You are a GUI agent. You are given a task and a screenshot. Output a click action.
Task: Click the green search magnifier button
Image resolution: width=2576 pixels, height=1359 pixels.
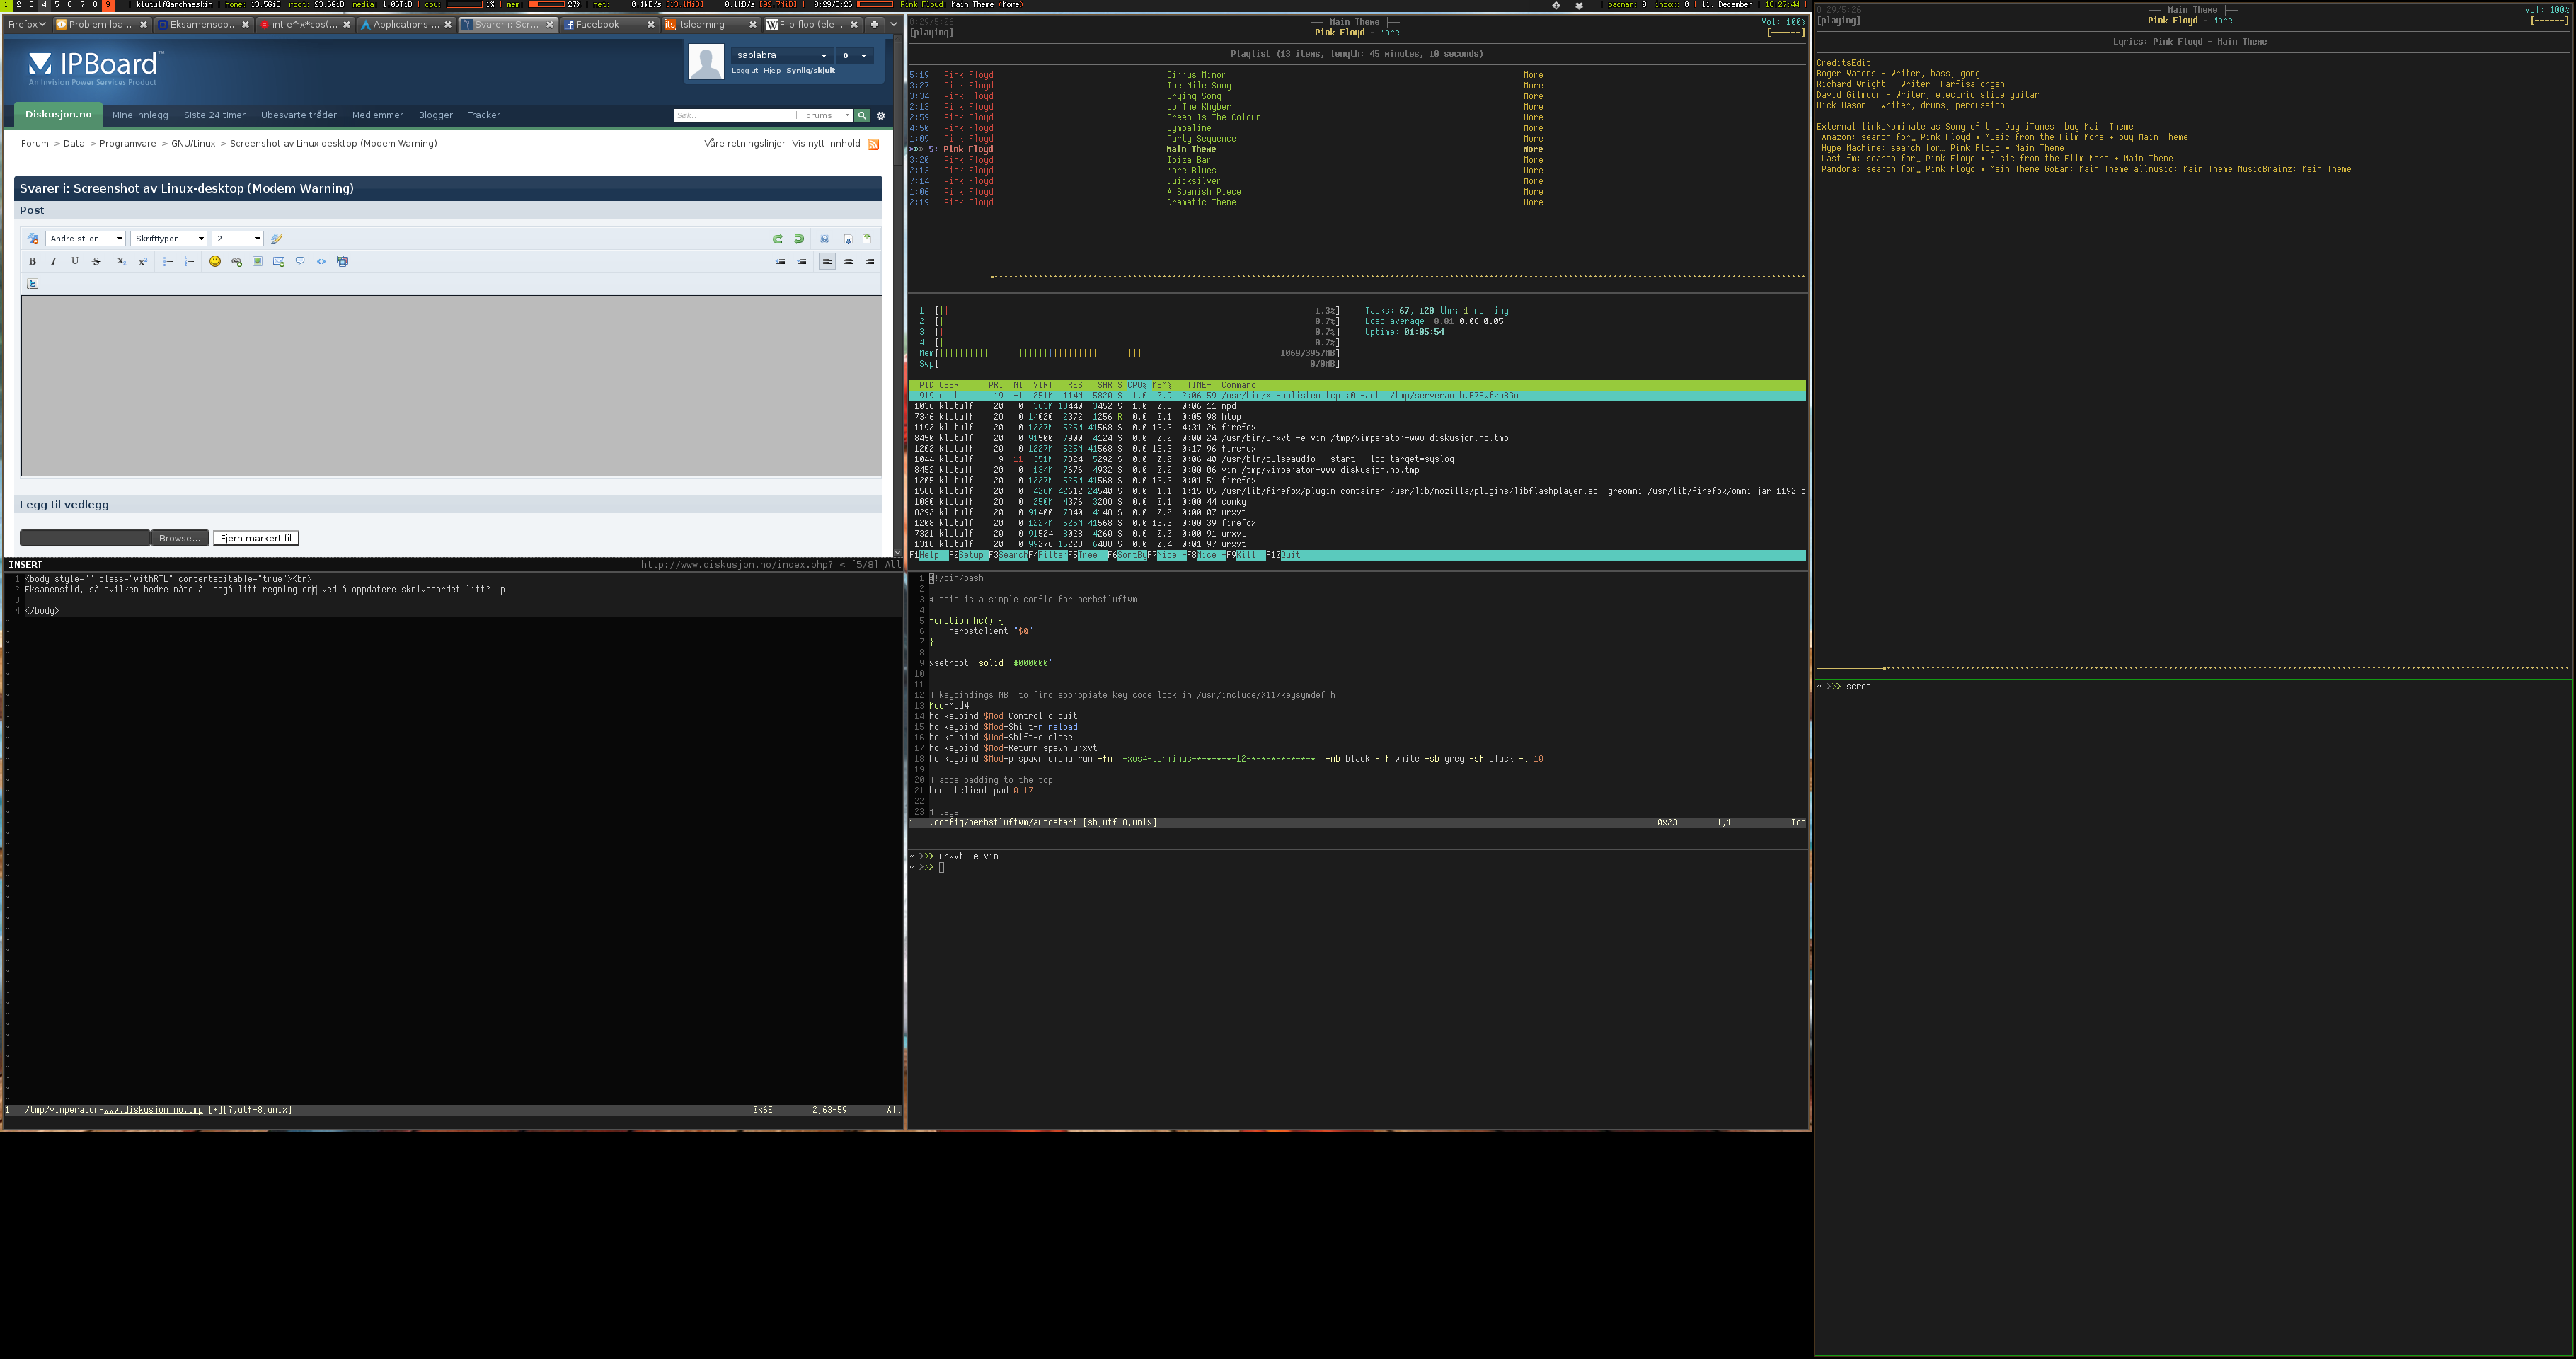(x=862, y=115)
